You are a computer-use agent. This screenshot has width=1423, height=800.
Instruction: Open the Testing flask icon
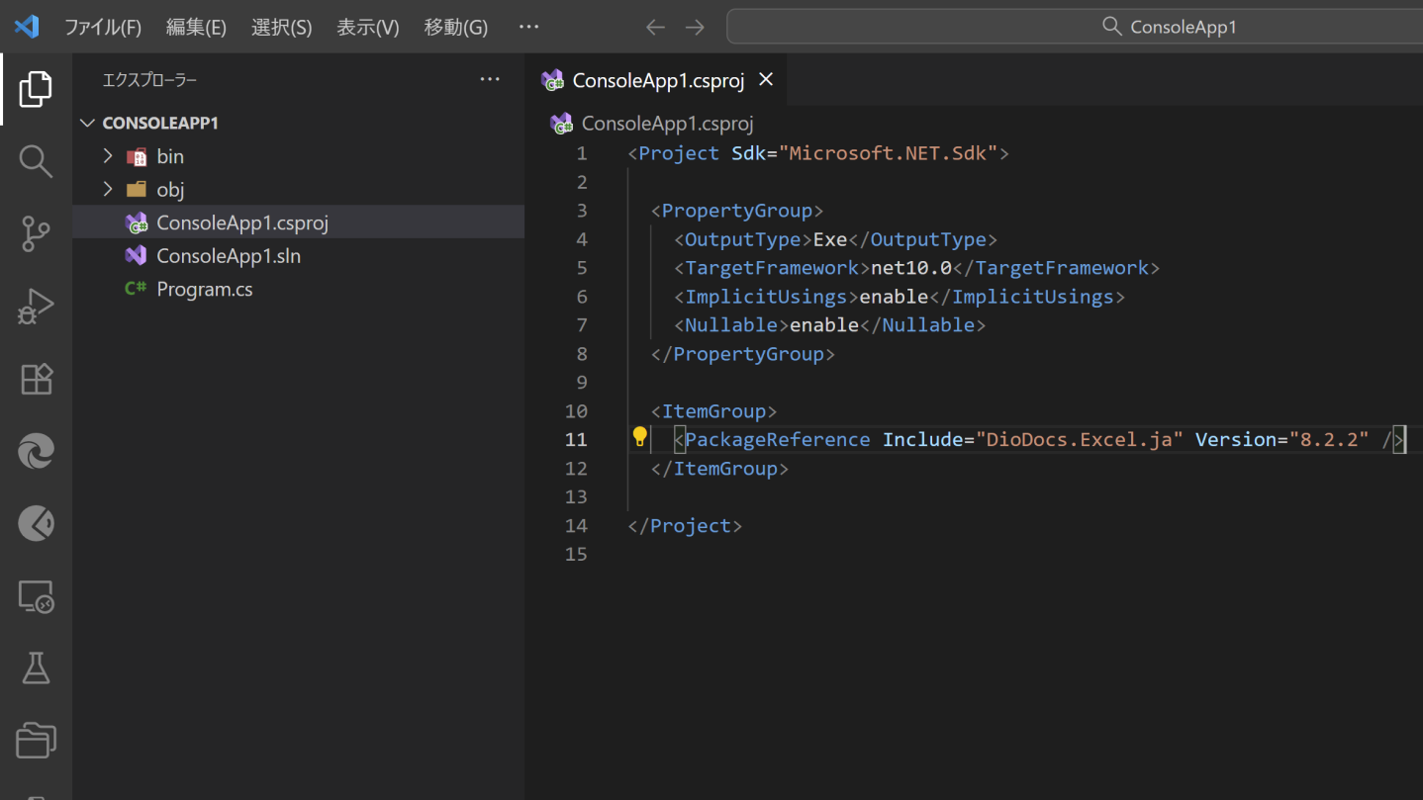36,668
